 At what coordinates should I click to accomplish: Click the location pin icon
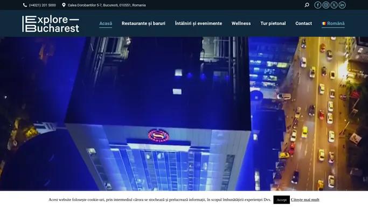coord(64,5)
